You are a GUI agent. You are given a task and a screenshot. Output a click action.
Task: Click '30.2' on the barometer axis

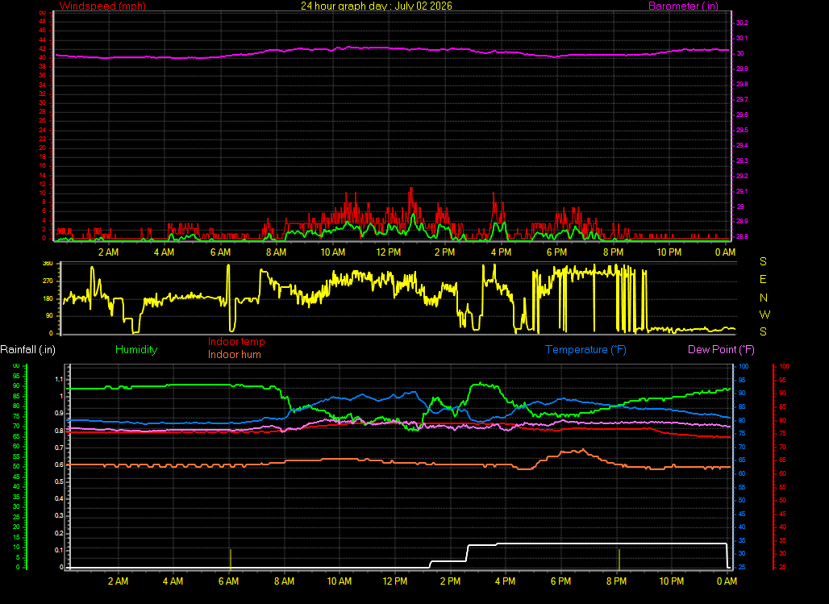coord(742,23)
